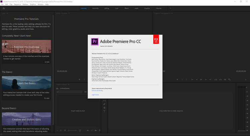Click the Lift button in Program monitor
This screenshot has height=136, width=250.
coord(216,80)
